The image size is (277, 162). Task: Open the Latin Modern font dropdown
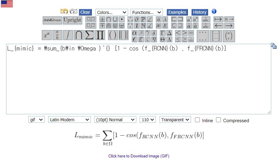(70, 120)
